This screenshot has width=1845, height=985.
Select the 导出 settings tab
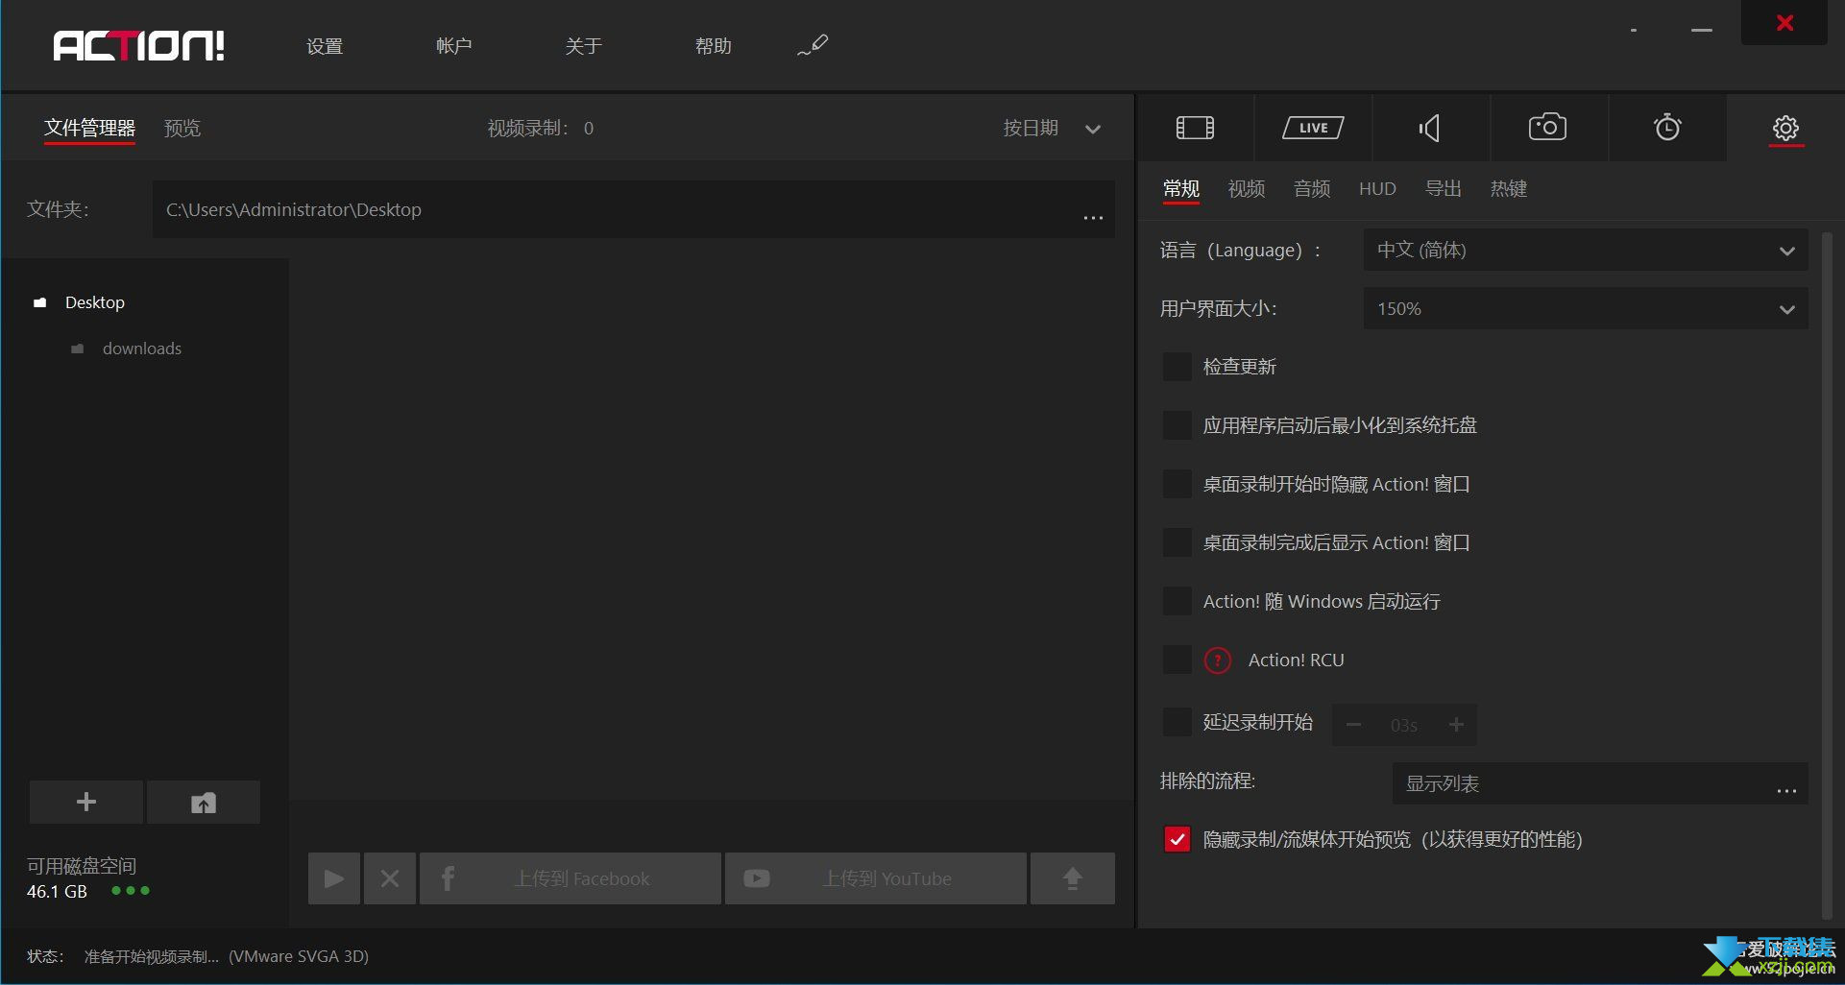pyautogui.click(x=1443, y=188)
